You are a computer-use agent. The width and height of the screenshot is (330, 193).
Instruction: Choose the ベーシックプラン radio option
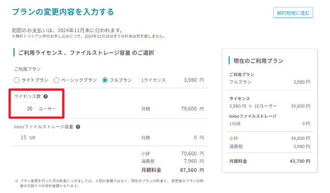(56, 80)
